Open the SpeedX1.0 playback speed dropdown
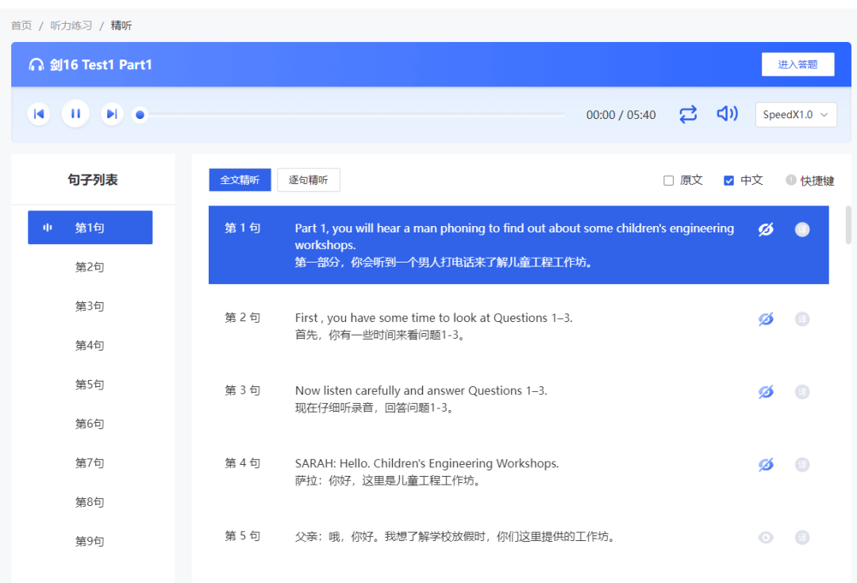The height and width of the screenshot is (583, 857). click(796, 115)
